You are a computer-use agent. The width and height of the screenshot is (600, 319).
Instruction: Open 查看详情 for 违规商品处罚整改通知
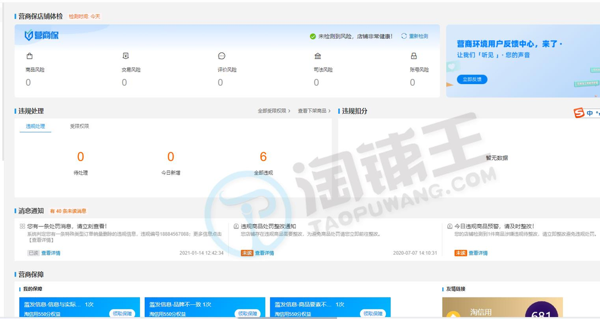[264, 252]
